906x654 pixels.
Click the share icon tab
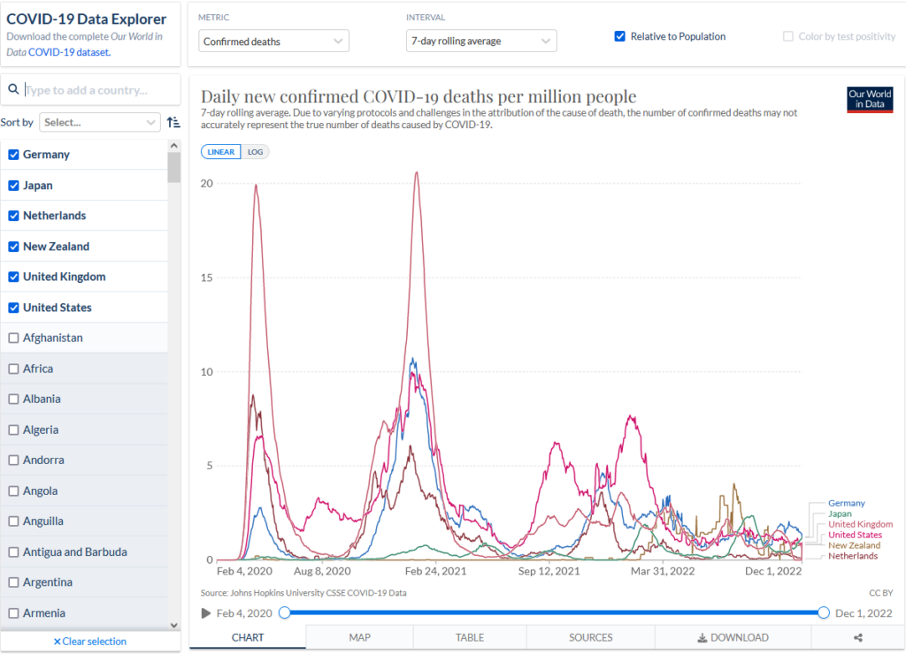click(857, 637)
